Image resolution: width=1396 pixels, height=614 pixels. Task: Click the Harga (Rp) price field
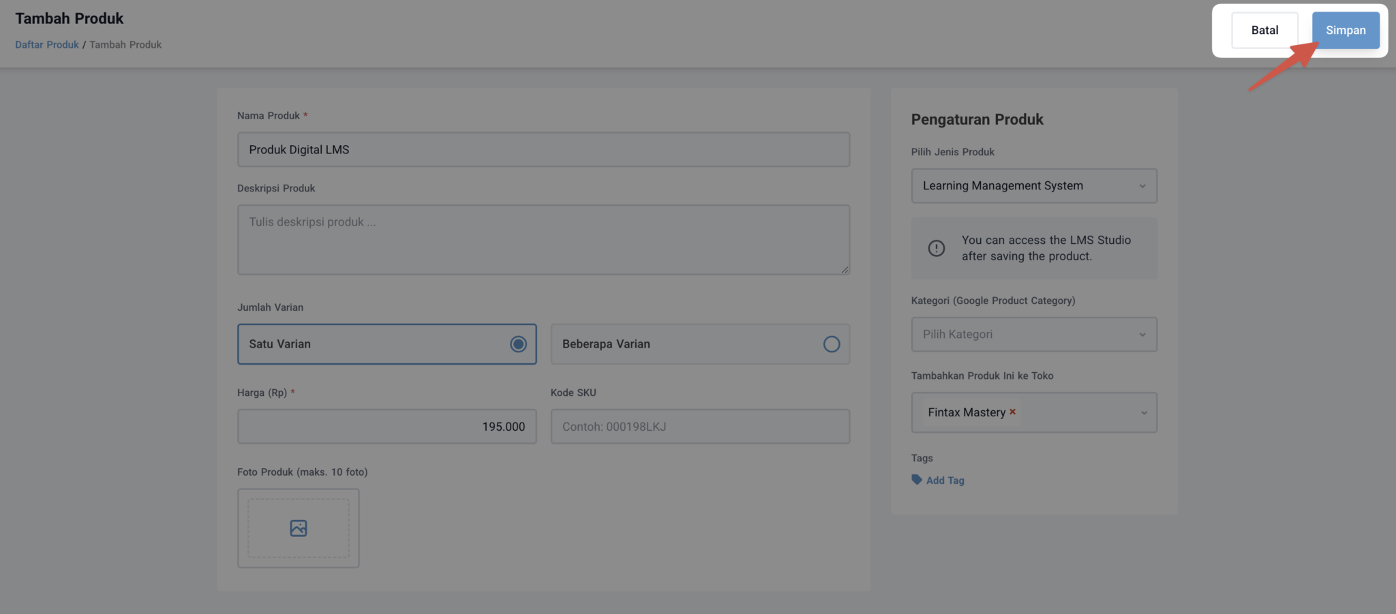click(x=386, y=426)
